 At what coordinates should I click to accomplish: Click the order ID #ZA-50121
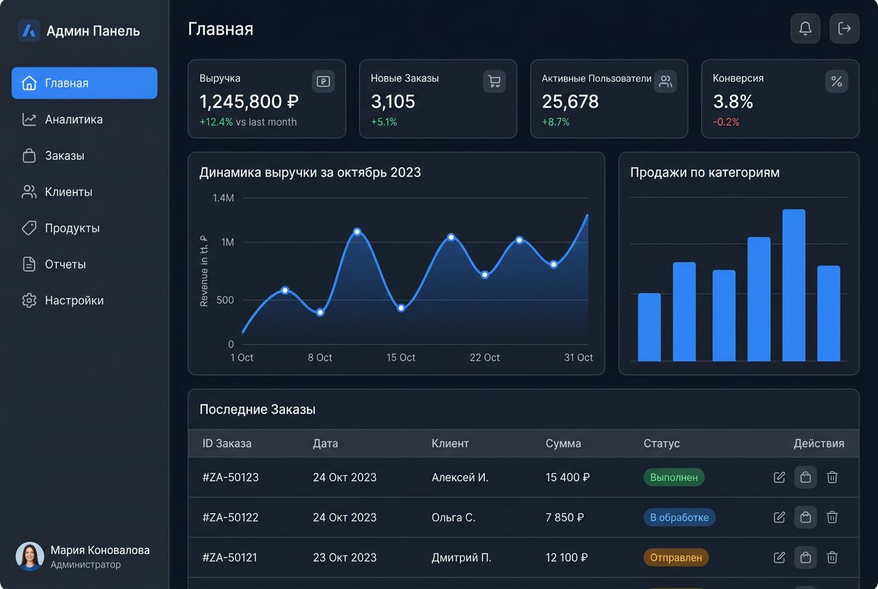click(231, 557)
